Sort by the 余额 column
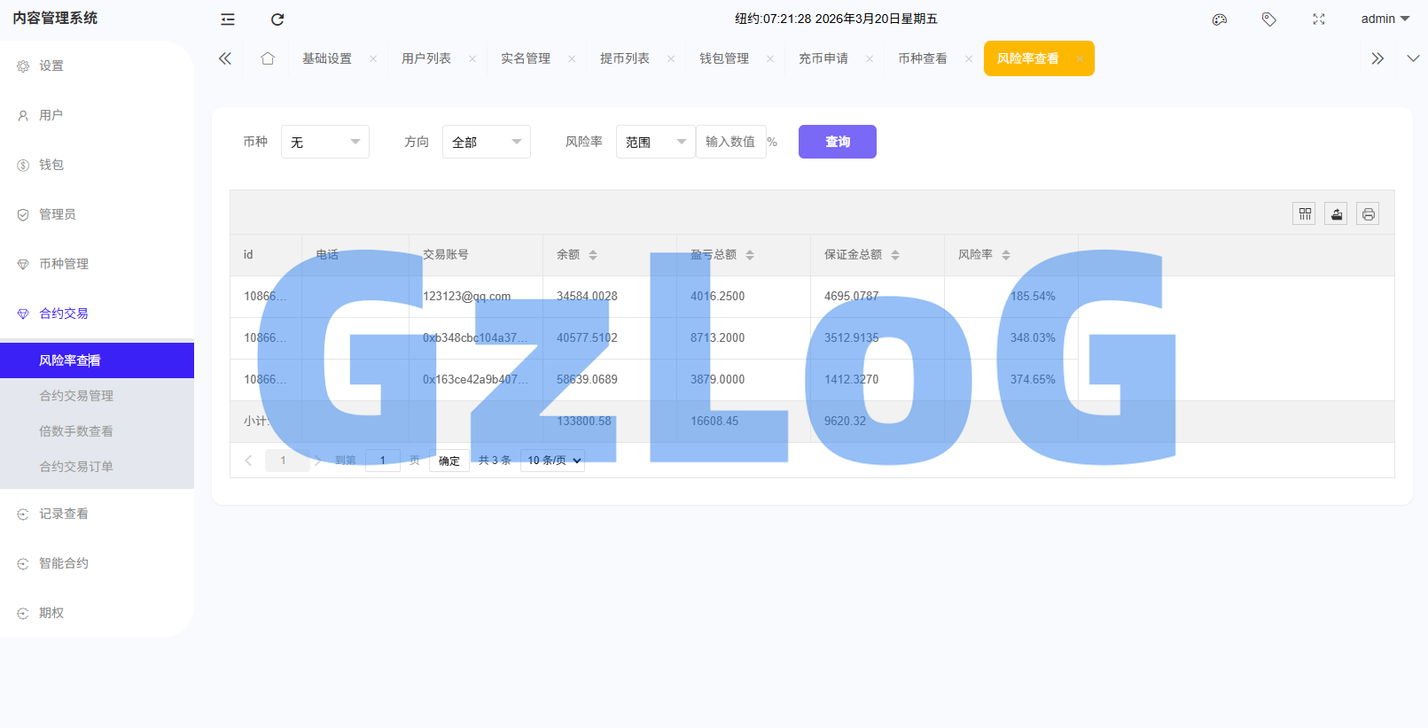The width and height of the screenshot is (1428, 728). [x=592, y=255]
